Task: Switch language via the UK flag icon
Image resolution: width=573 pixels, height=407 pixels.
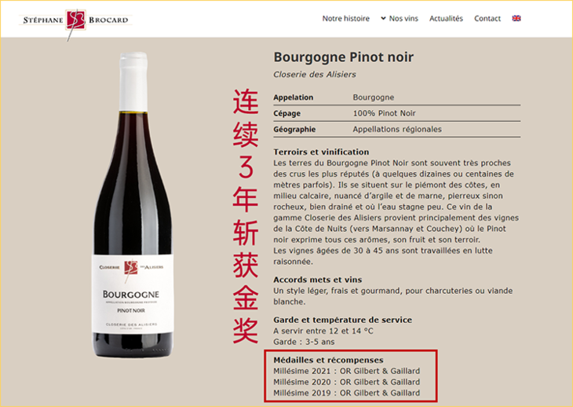Action: (x=516, y=18)
